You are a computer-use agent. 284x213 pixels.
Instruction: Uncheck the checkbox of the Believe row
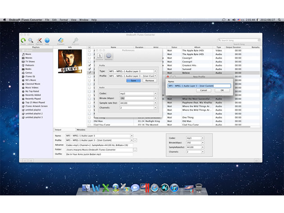[90, 73]
